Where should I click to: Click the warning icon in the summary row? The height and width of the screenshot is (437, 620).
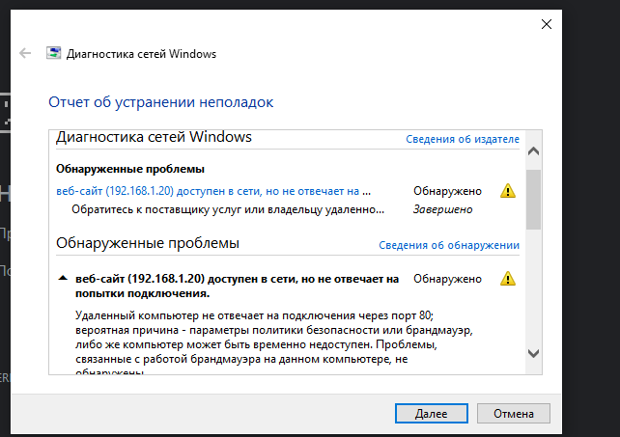(x=508, y=191)
